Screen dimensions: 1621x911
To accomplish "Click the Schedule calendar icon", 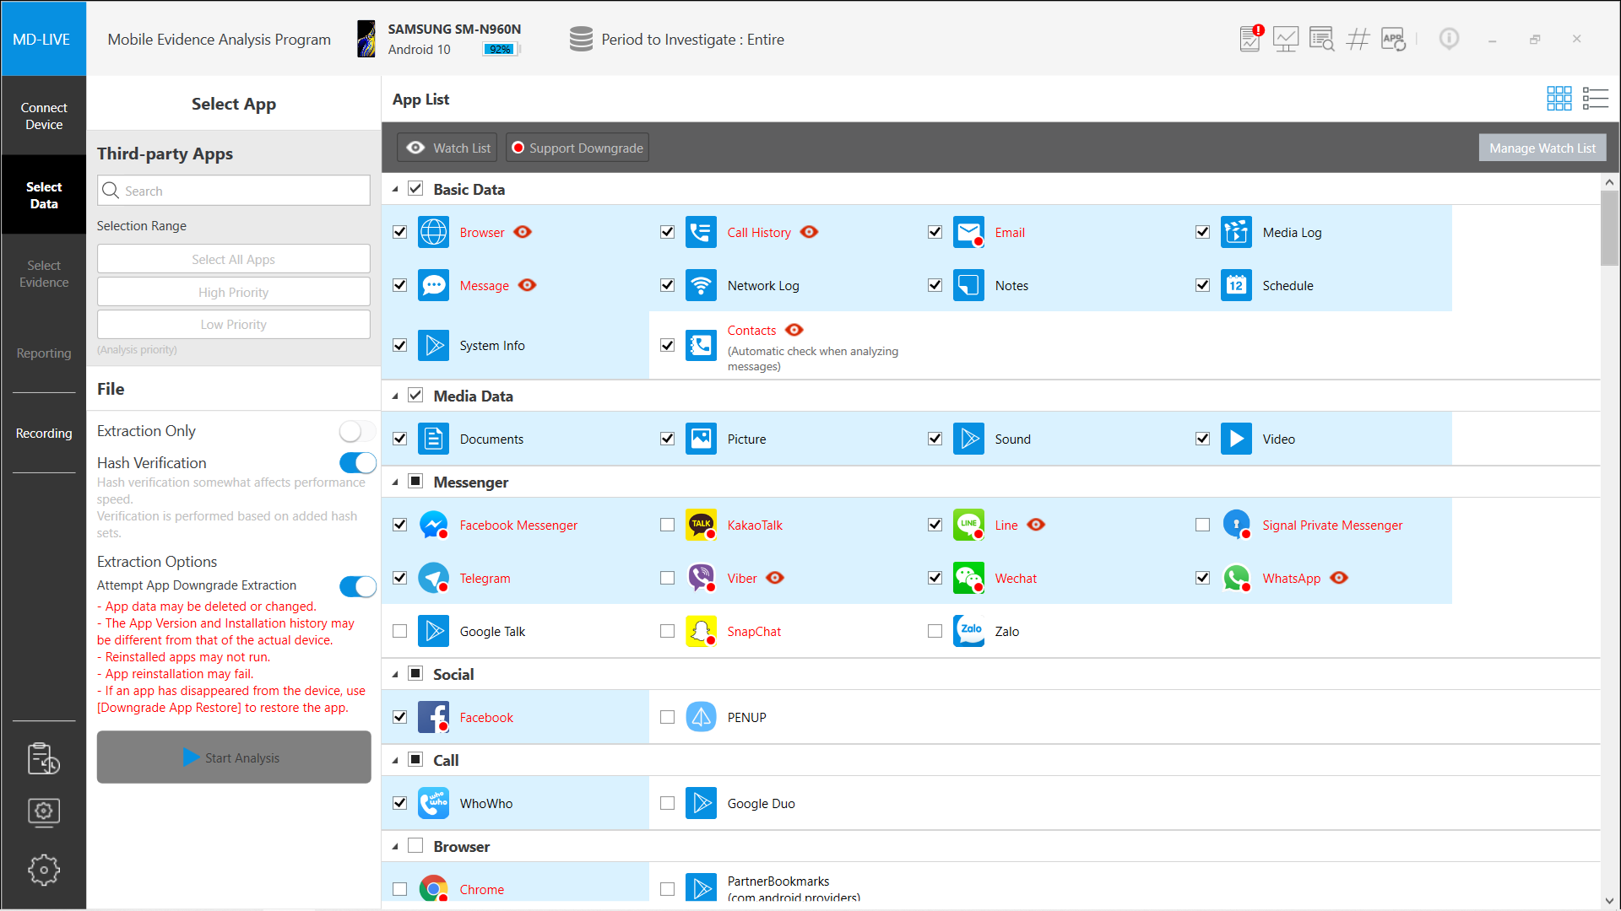I will (x=1236, y=285).
